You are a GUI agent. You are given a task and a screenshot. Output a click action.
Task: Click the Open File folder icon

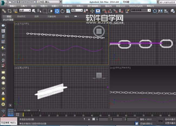point(14,2)
